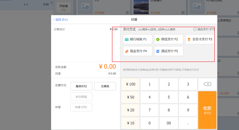239x130 pixels.
Task: Open the landscape product thumbnail in background
Action: click(x=141, y=7)
